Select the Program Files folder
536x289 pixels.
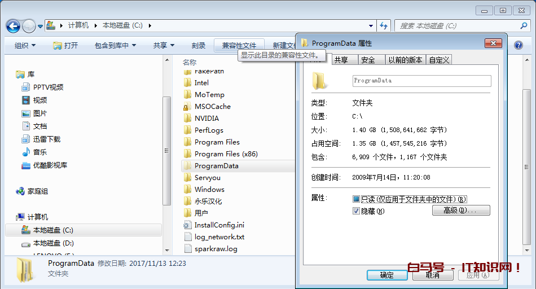click(x=217, y=142)
